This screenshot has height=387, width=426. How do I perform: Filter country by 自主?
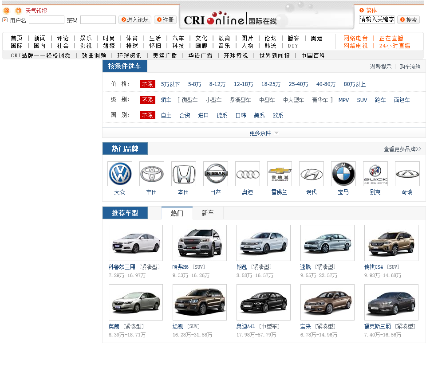coord(166,115)
